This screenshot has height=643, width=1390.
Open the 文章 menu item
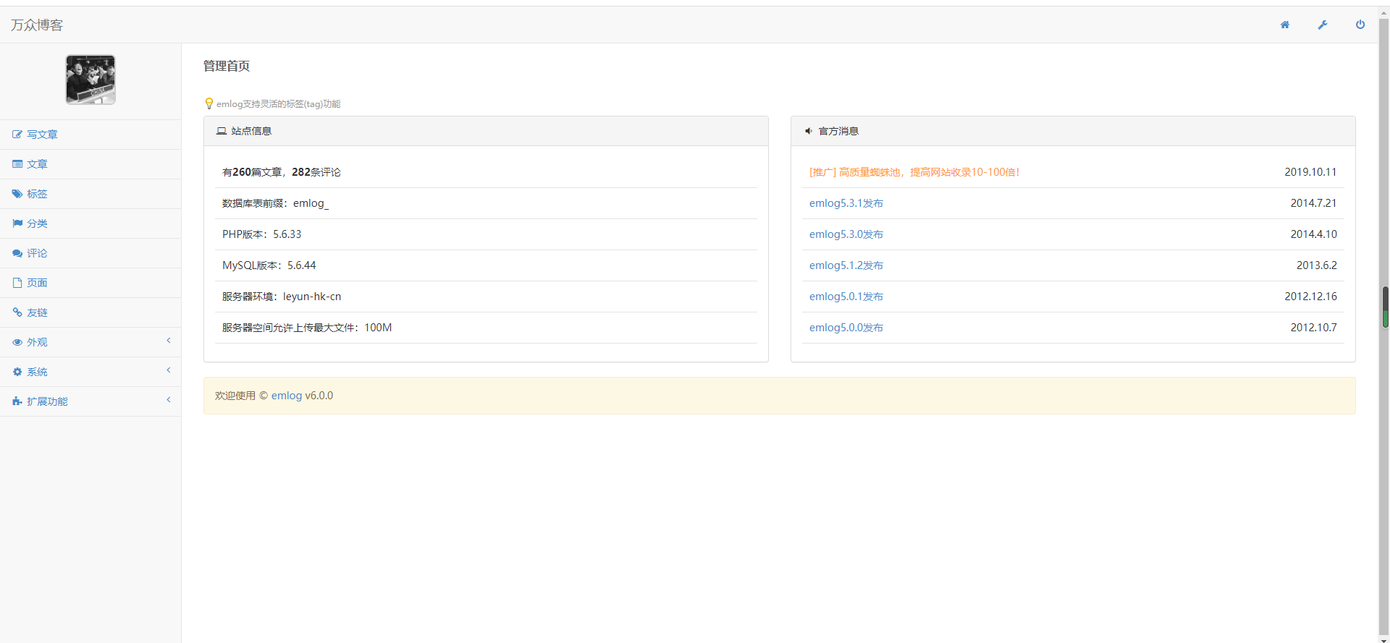click(x=37, y=164)
